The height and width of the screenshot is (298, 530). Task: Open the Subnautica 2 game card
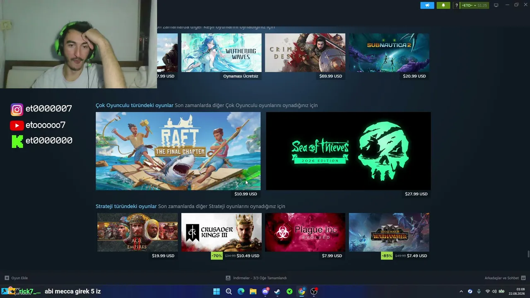389,53
